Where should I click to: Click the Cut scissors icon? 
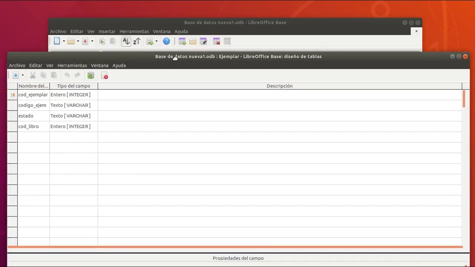click(x=33, y=76)
